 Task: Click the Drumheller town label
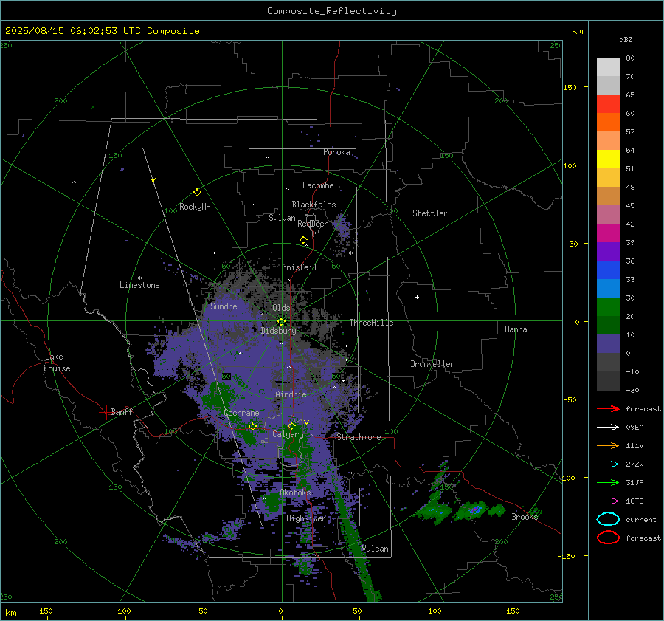(x=432, y=364)
